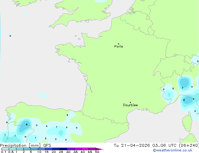Select the 35 mm purple legend box
Viewport: 199px width, 153px height.
pos(78,149)
